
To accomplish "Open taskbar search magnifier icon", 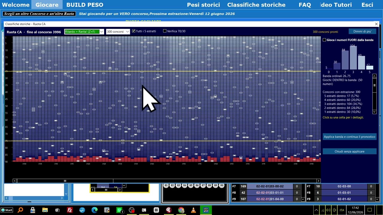I will click(x=20, y=210).
